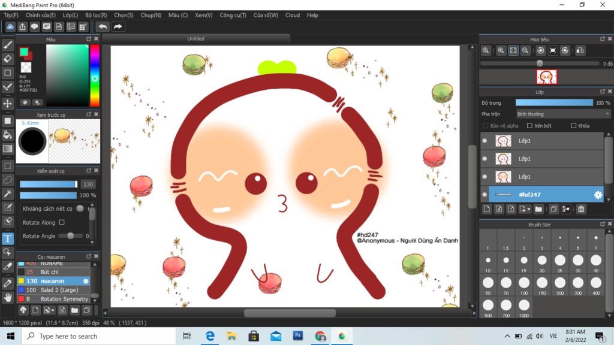Open the Lớp(L) menu
Image resolution: width=614 pixels, height=345 pixels.
(71, 15)
